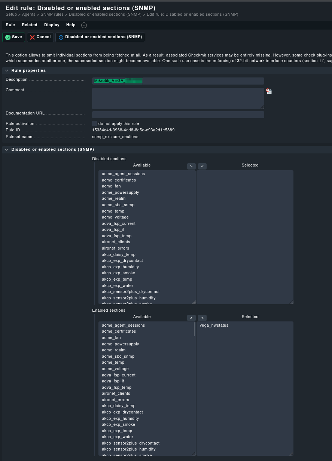Open the Rule menu
332x461 pixels.
[x=10, y=25]
